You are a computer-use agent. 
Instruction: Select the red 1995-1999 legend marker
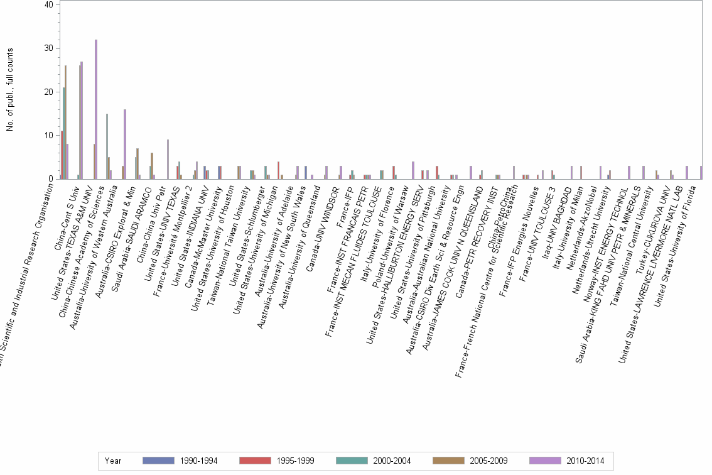tap(255, 461)
